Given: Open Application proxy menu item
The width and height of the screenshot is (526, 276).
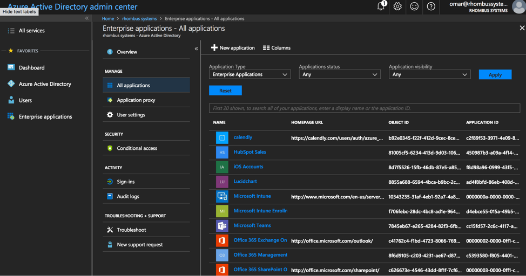Looking at the screenshot, I should tap(146, 100).
